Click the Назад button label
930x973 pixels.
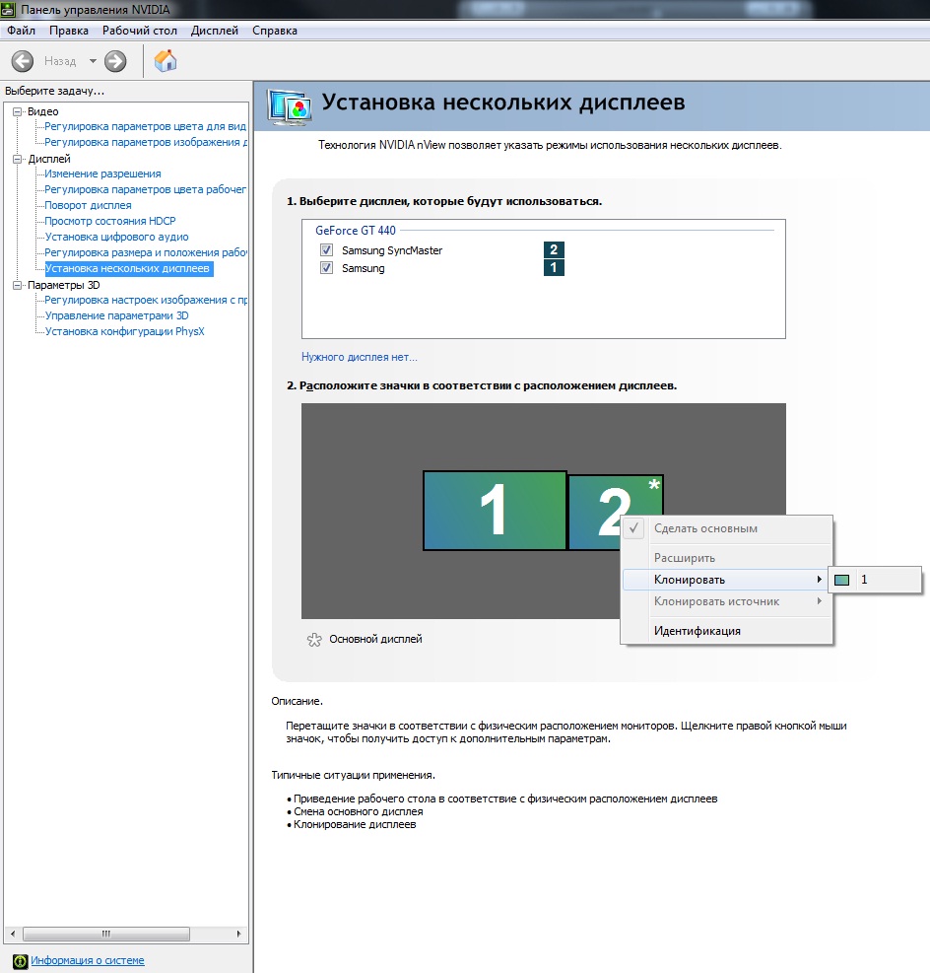click(x=60, y=61)
